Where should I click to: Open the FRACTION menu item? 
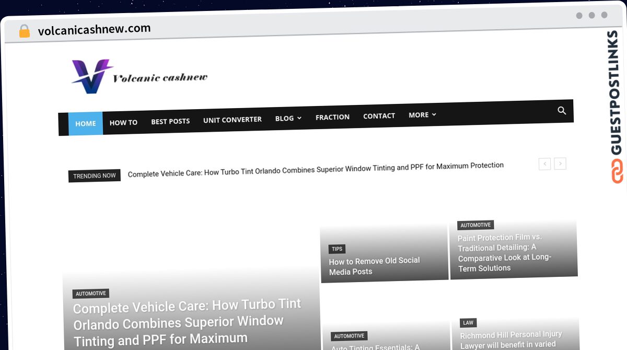(x=332, y=117)
